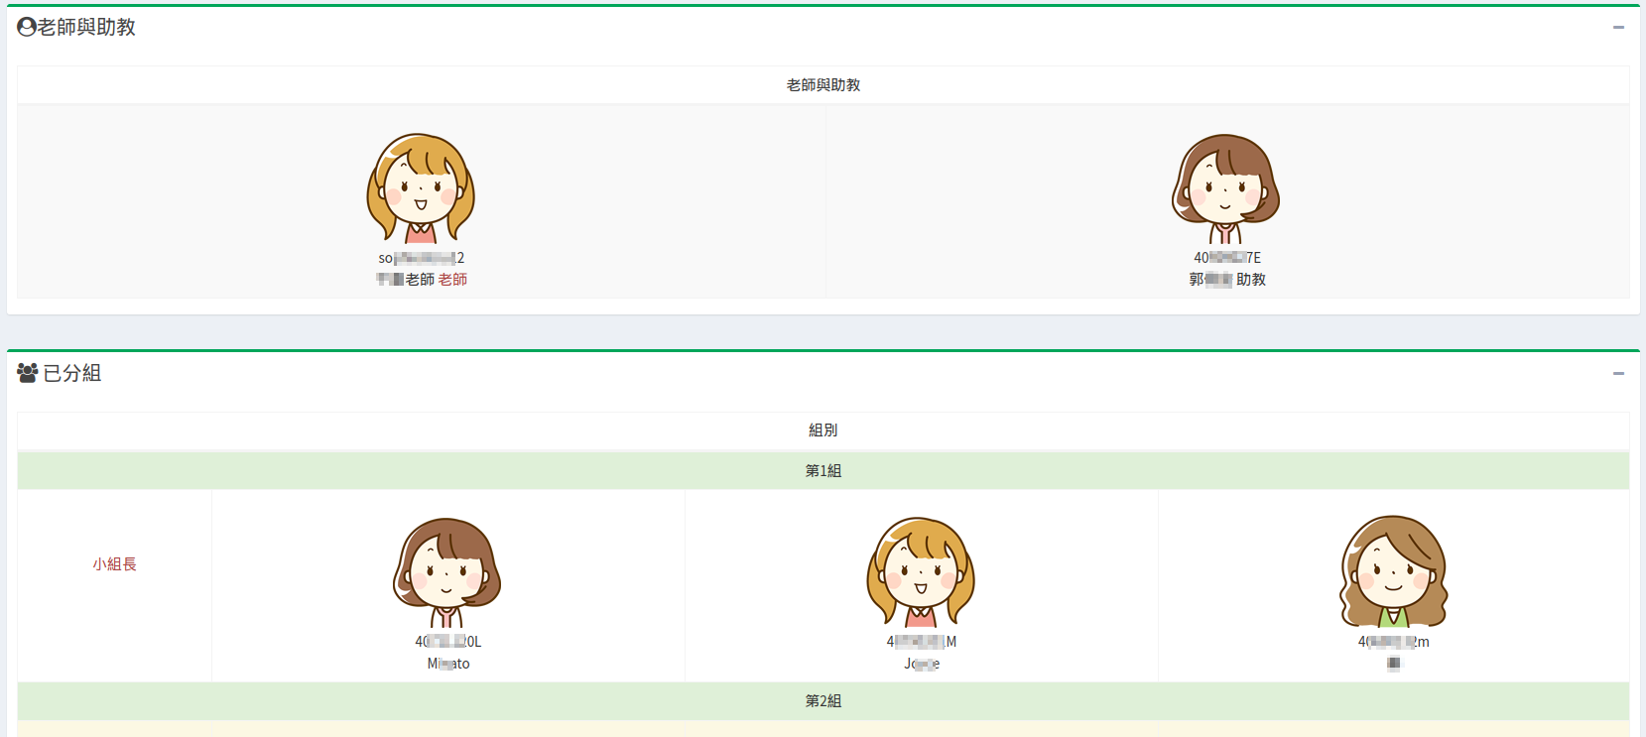Click the user icon beside 老師與助教 title
Image resolution: width=1646 pixels, height=737 pixels.
point(27,27)
